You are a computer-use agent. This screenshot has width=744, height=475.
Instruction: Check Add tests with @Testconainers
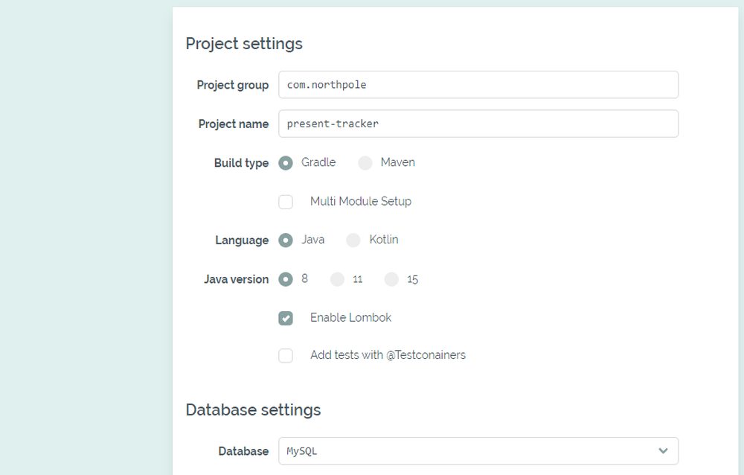[x=286, y=355]
